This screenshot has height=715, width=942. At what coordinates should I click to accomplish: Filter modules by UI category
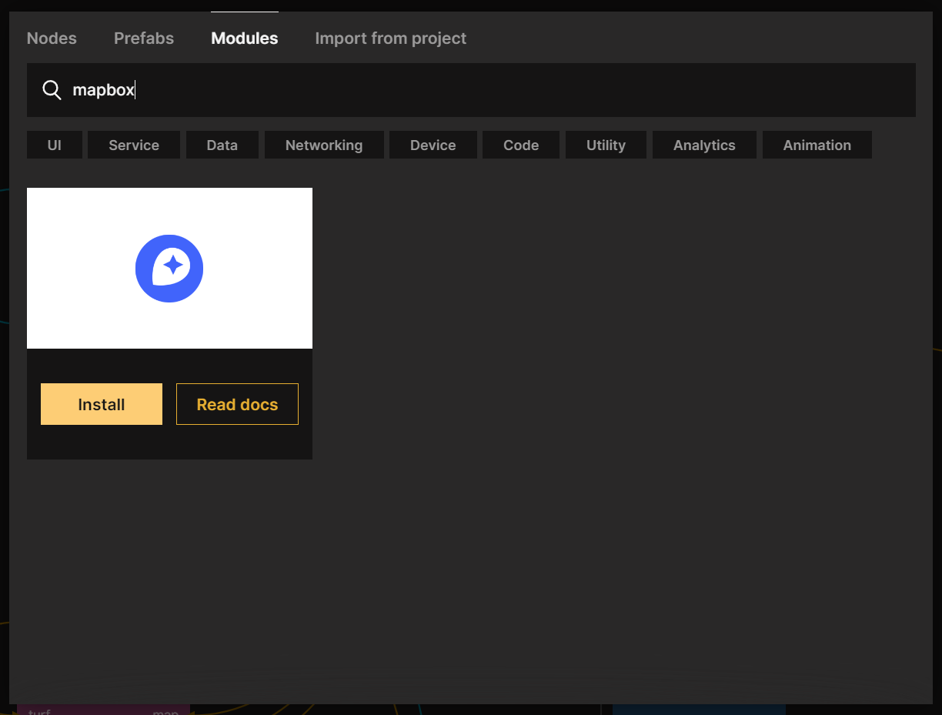(x=54, y=145)
